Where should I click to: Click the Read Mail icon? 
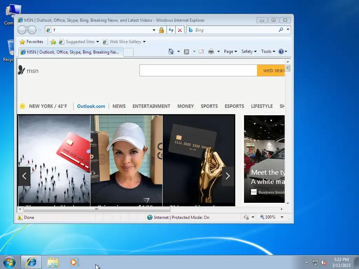pos(201,51)
